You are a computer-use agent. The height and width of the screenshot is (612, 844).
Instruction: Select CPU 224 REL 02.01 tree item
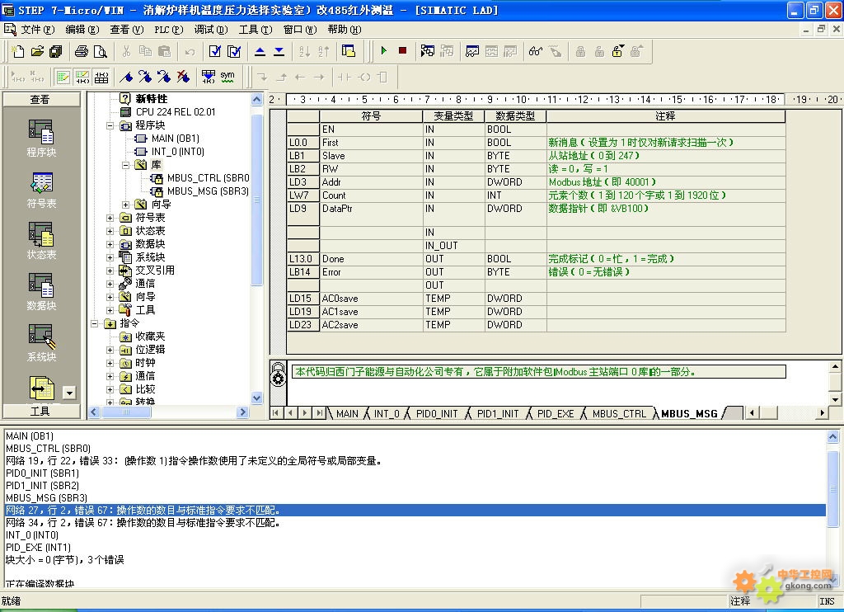(x=176, y=112)
